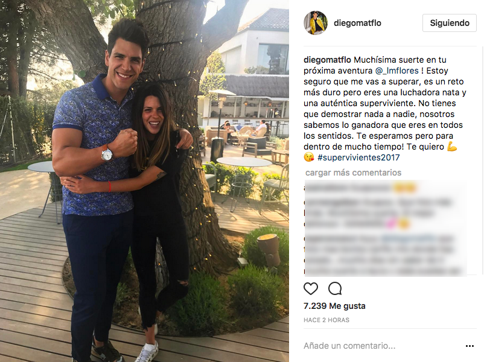Click diegomatflo username in caption
Viewport: 484px width, 362px height.
point(327,60)
